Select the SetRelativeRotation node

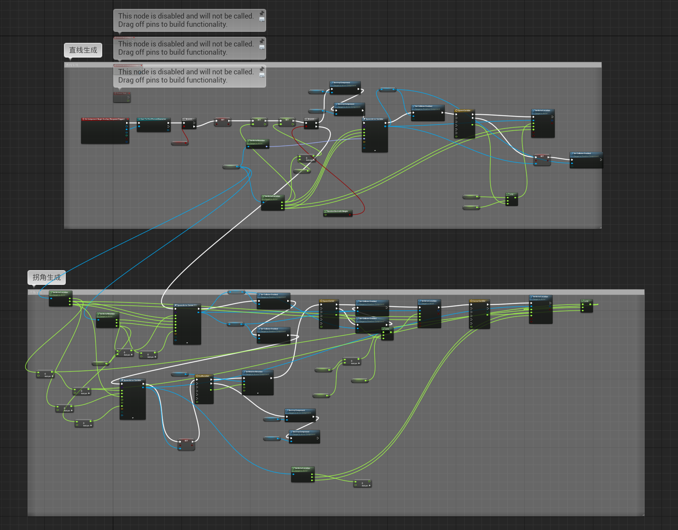(258, 382)
